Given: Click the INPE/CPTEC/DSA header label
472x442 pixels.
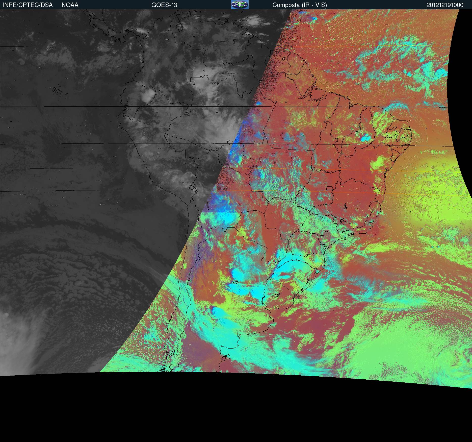Looking at the screenshot, I should pos(28,5).
